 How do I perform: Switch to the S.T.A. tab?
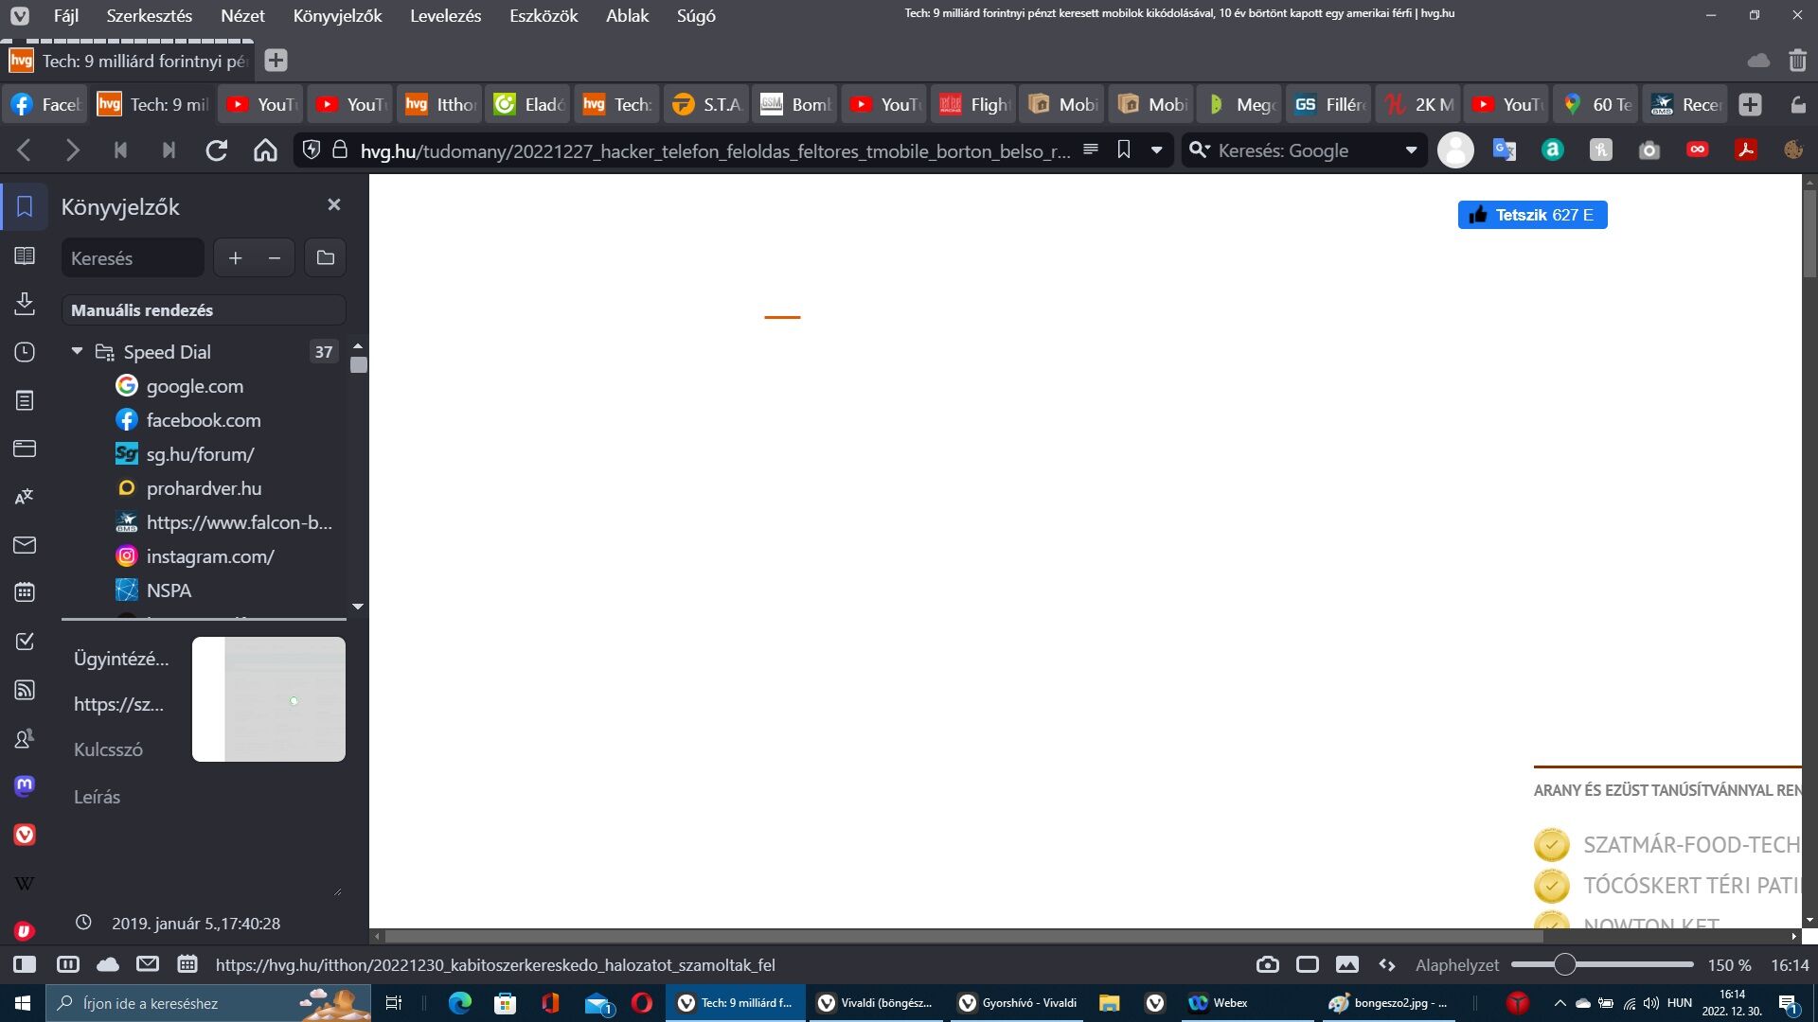(705, 104)
